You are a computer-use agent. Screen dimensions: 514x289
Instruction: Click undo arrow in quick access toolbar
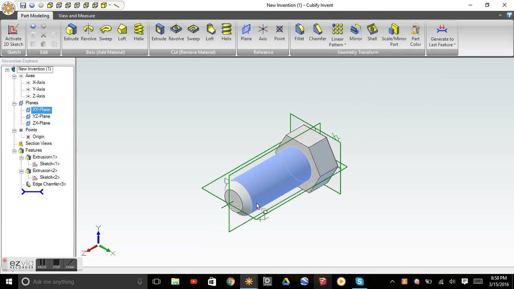coord(32,5)
